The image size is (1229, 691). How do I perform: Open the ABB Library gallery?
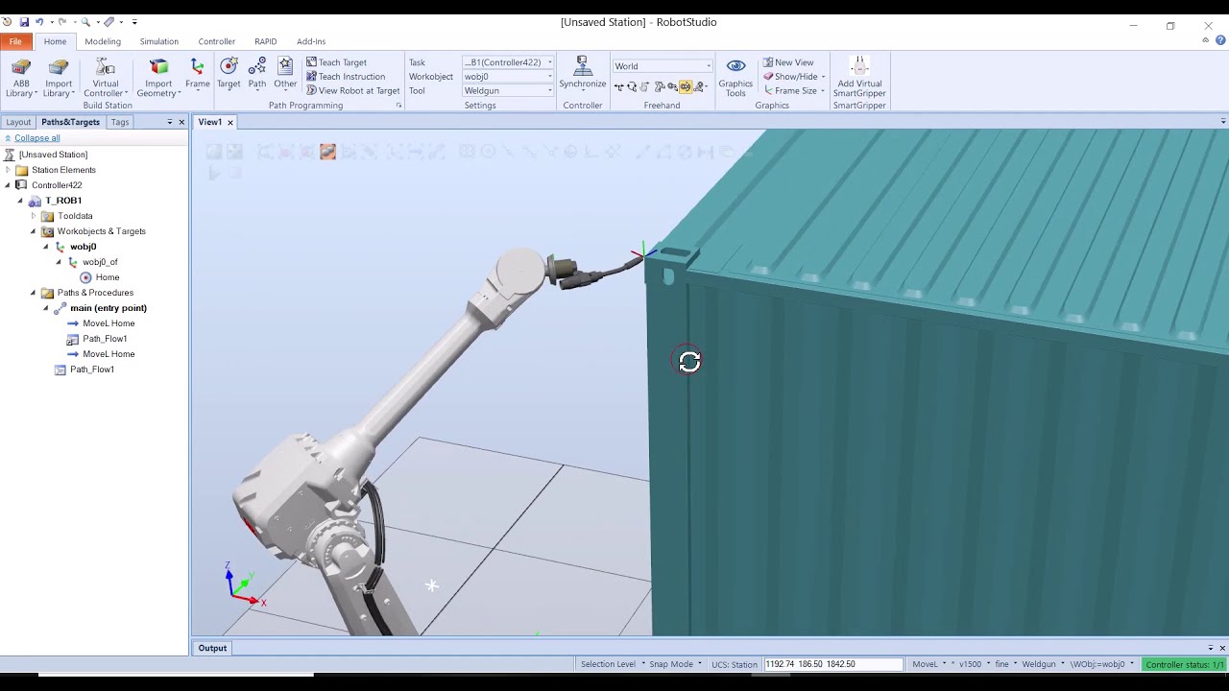pyautogui.click(x=21, y=78)
